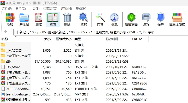Screen dimensions: 188x103
Task: Click size value 3,059 of __MACOSX
Action: pyautogui.click(x=46, y=51)
